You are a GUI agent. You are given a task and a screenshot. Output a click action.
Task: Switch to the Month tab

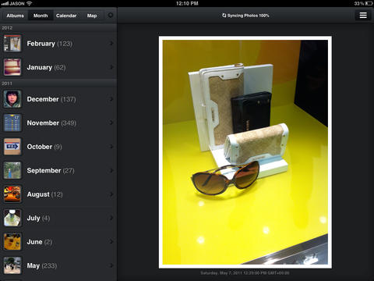pyautogui.click(x=41, y=16)
